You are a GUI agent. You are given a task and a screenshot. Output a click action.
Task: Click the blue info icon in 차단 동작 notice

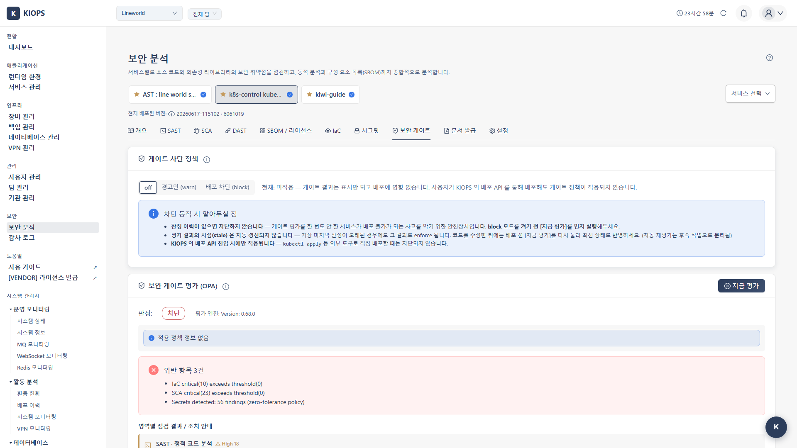point(153,214)
